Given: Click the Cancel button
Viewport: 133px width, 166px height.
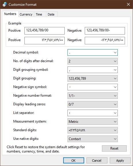Looking at the screenshot, I should coord(97,160).
